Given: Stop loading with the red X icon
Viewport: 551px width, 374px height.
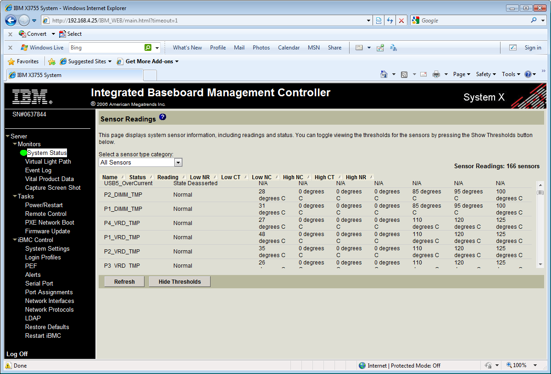Looking at the screenshot, I should 401,21.
